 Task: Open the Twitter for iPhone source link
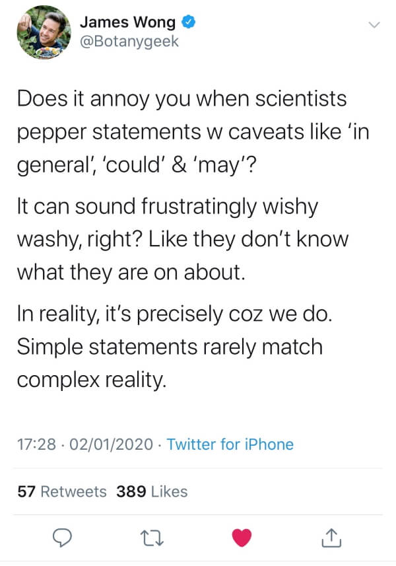[230, 444]
